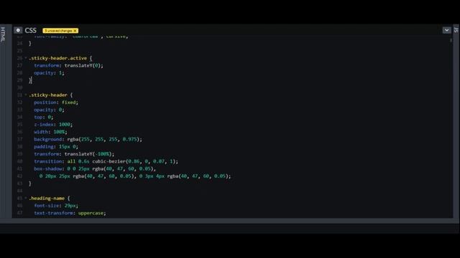Click the 'opacity: 1;' line
This screenshot has height=258, width=460.
[x=49, y=73]
